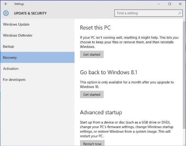Select the Recovery sidebar item
The height and width of the screenshot is (146, 186).
click(x=10, y=58)
